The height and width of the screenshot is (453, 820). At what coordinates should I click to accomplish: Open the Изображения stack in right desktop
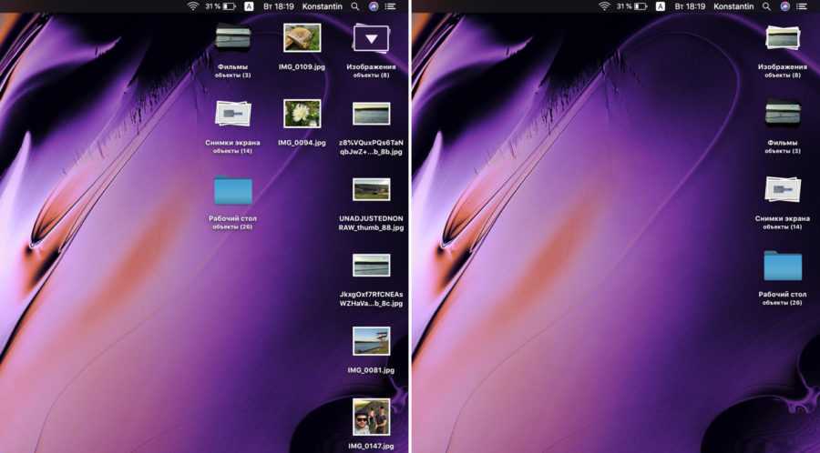point(783,38)
